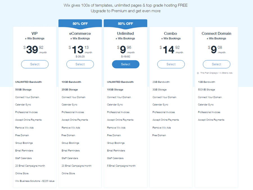Pick the Combo plan Select button
The image size is (253, 190).
(x=171, y=64)
